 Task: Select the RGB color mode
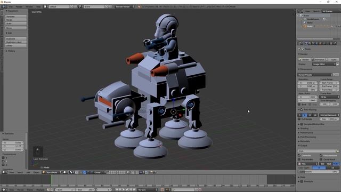[329, 164]
